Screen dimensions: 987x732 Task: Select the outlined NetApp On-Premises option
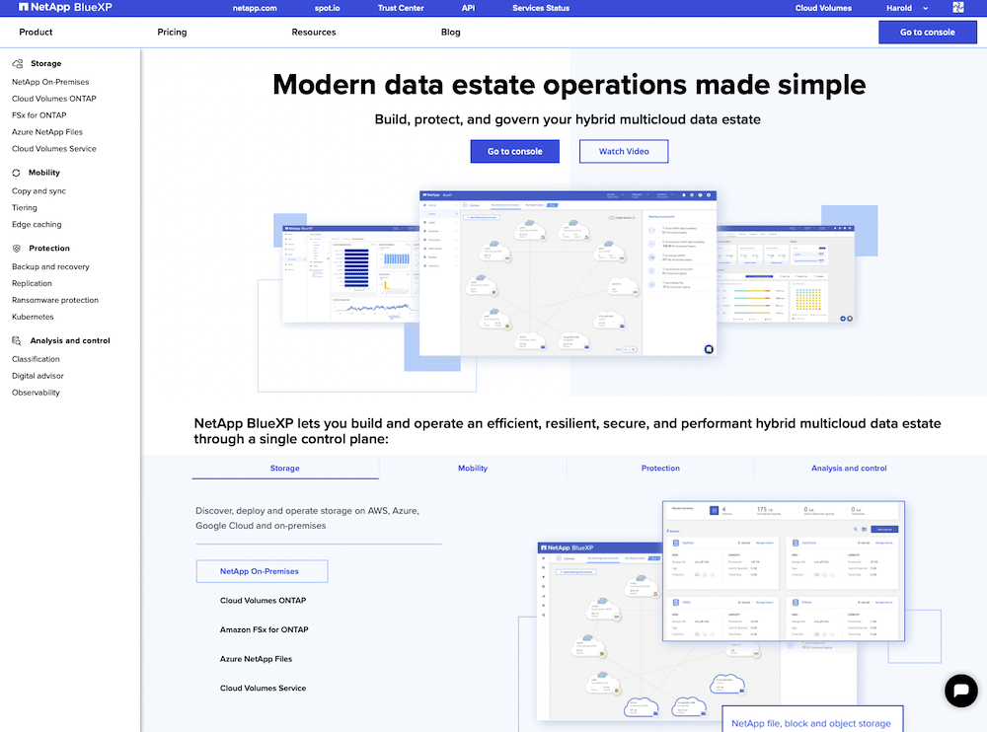point(262,571)
